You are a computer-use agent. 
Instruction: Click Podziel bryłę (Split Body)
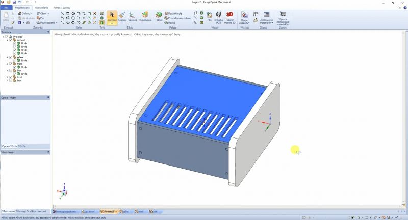pyautogui.click(x=173, y=13)
